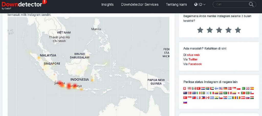Click the PAPUA NEW GUINEA map label

click(x=156, y=82)
